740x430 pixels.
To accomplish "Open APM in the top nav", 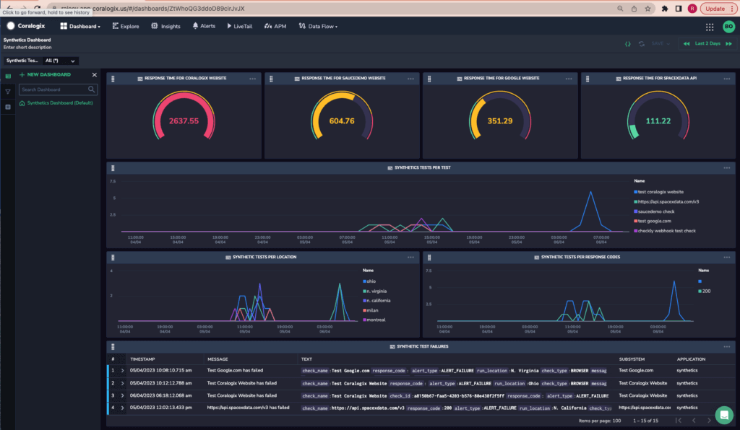I will pyautogui.click(x=275, y=27).
